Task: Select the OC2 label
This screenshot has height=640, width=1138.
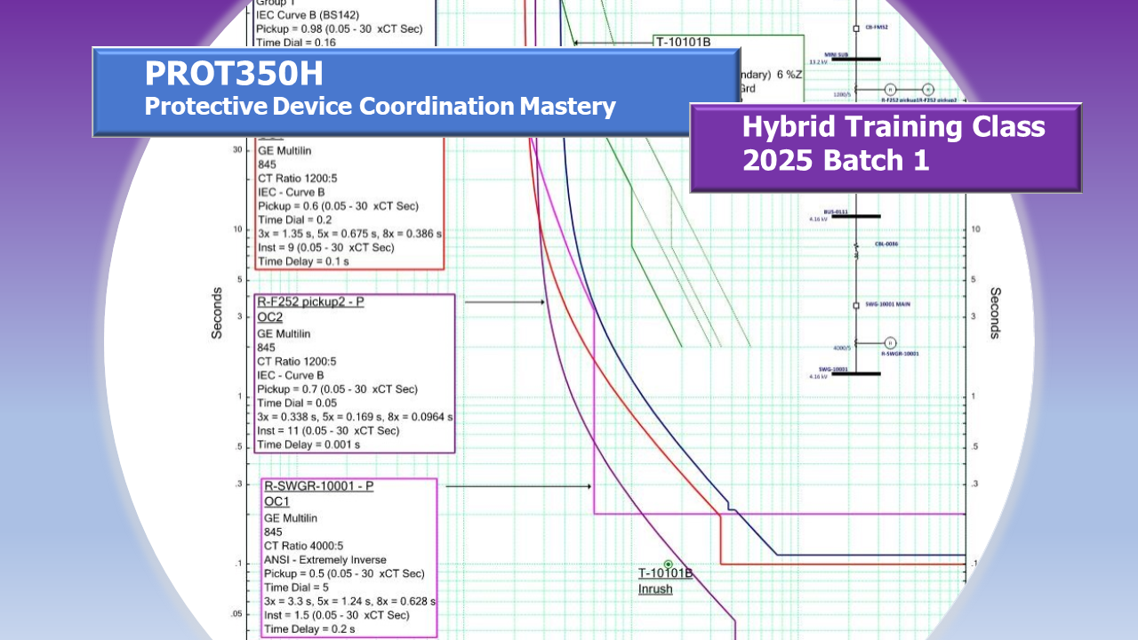Action: 269,316
